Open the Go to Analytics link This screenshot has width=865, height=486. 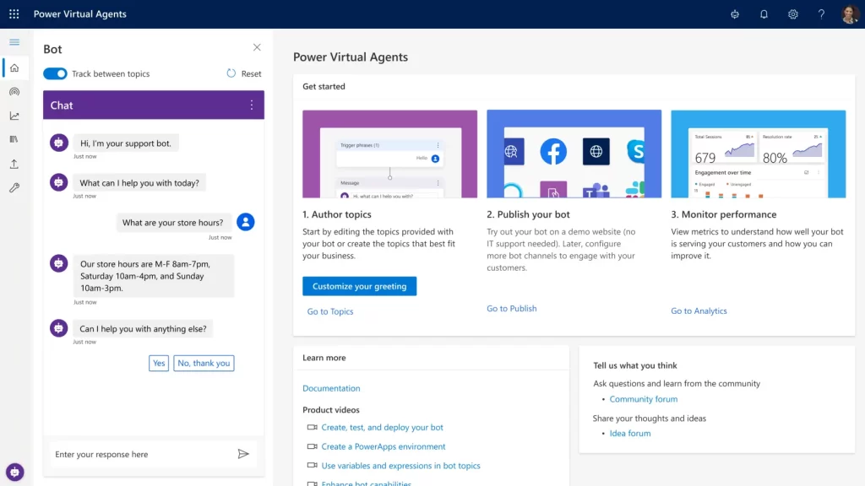[699, 311]
